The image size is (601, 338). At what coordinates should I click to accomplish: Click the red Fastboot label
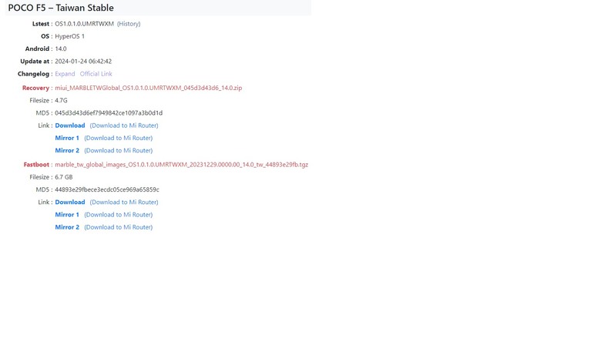coord(36,165)
